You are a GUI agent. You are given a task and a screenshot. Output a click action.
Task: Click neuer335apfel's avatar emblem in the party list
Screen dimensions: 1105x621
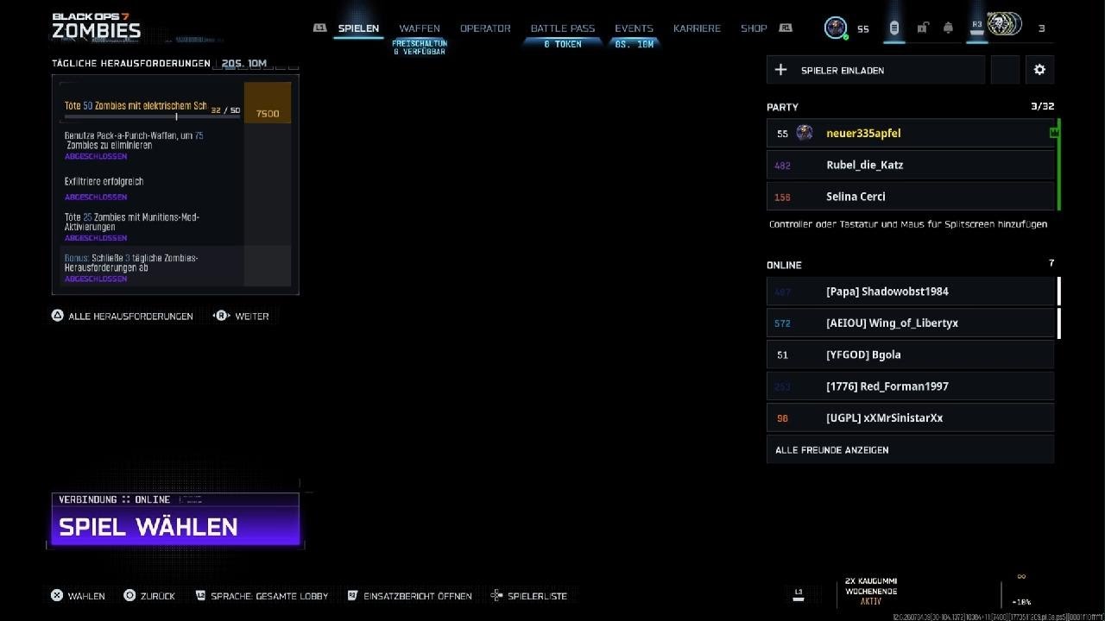click(x=805, y=133)
